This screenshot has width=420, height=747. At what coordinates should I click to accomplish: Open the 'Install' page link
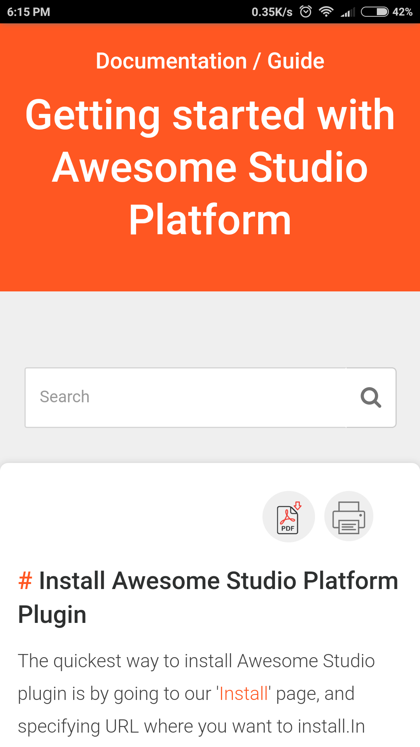[244, 694]
